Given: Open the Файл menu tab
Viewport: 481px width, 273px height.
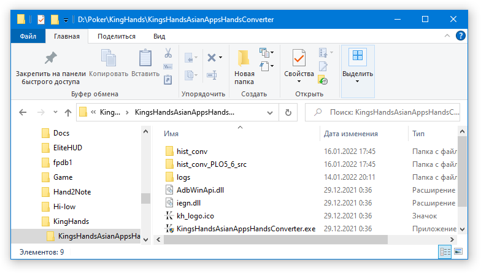Looking at the screenshot, I should (x=28, y=36).
